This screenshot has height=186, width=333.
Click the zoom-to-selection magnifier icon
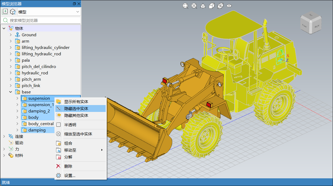(194, 6)
